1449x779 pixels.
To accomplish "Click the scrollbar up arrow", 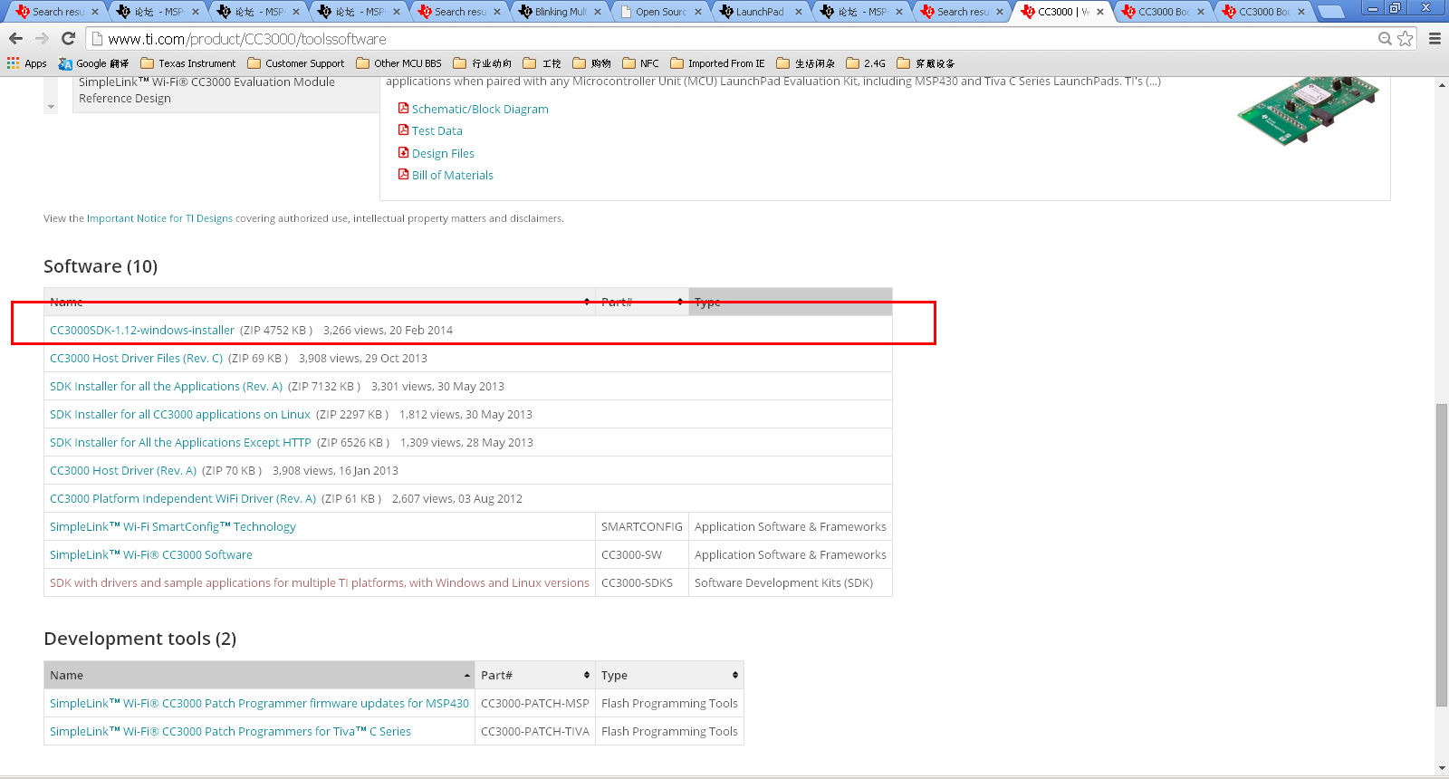I will 1442,84.
